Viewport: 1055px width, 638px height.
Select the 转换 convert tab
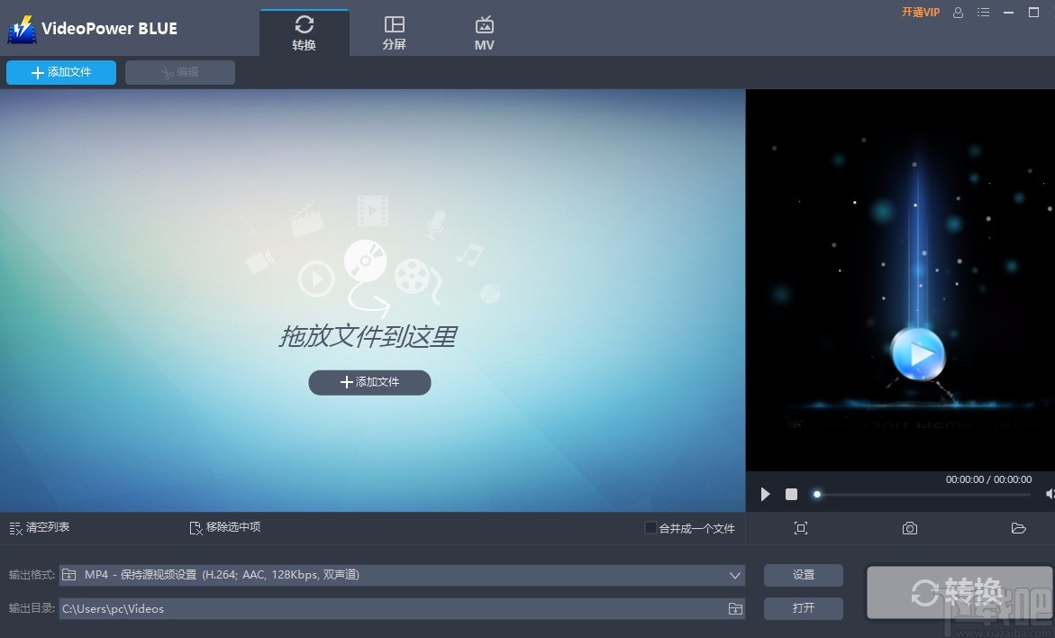click(304, 32)
